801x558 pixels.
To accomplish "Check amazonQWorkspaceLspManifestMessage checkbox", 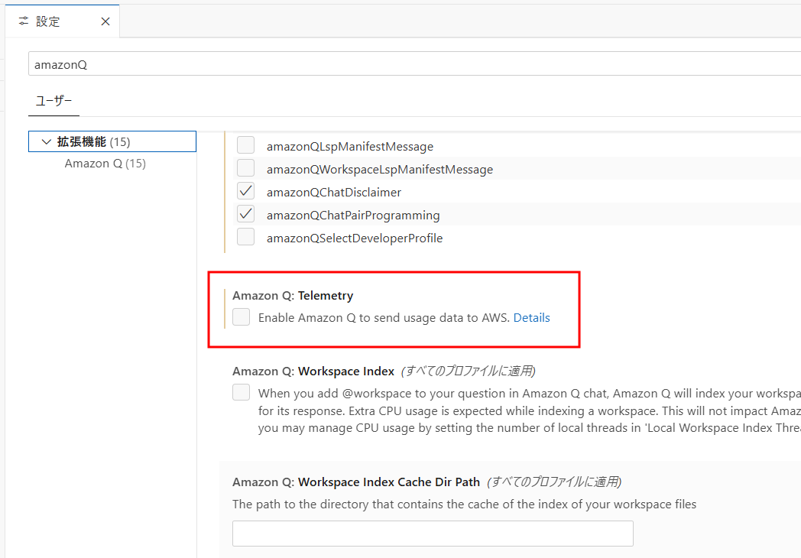I will pos(245,168).
